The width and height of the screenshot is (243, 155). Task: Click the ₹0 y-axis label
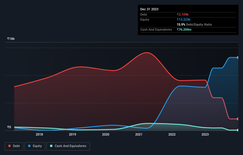9,127
